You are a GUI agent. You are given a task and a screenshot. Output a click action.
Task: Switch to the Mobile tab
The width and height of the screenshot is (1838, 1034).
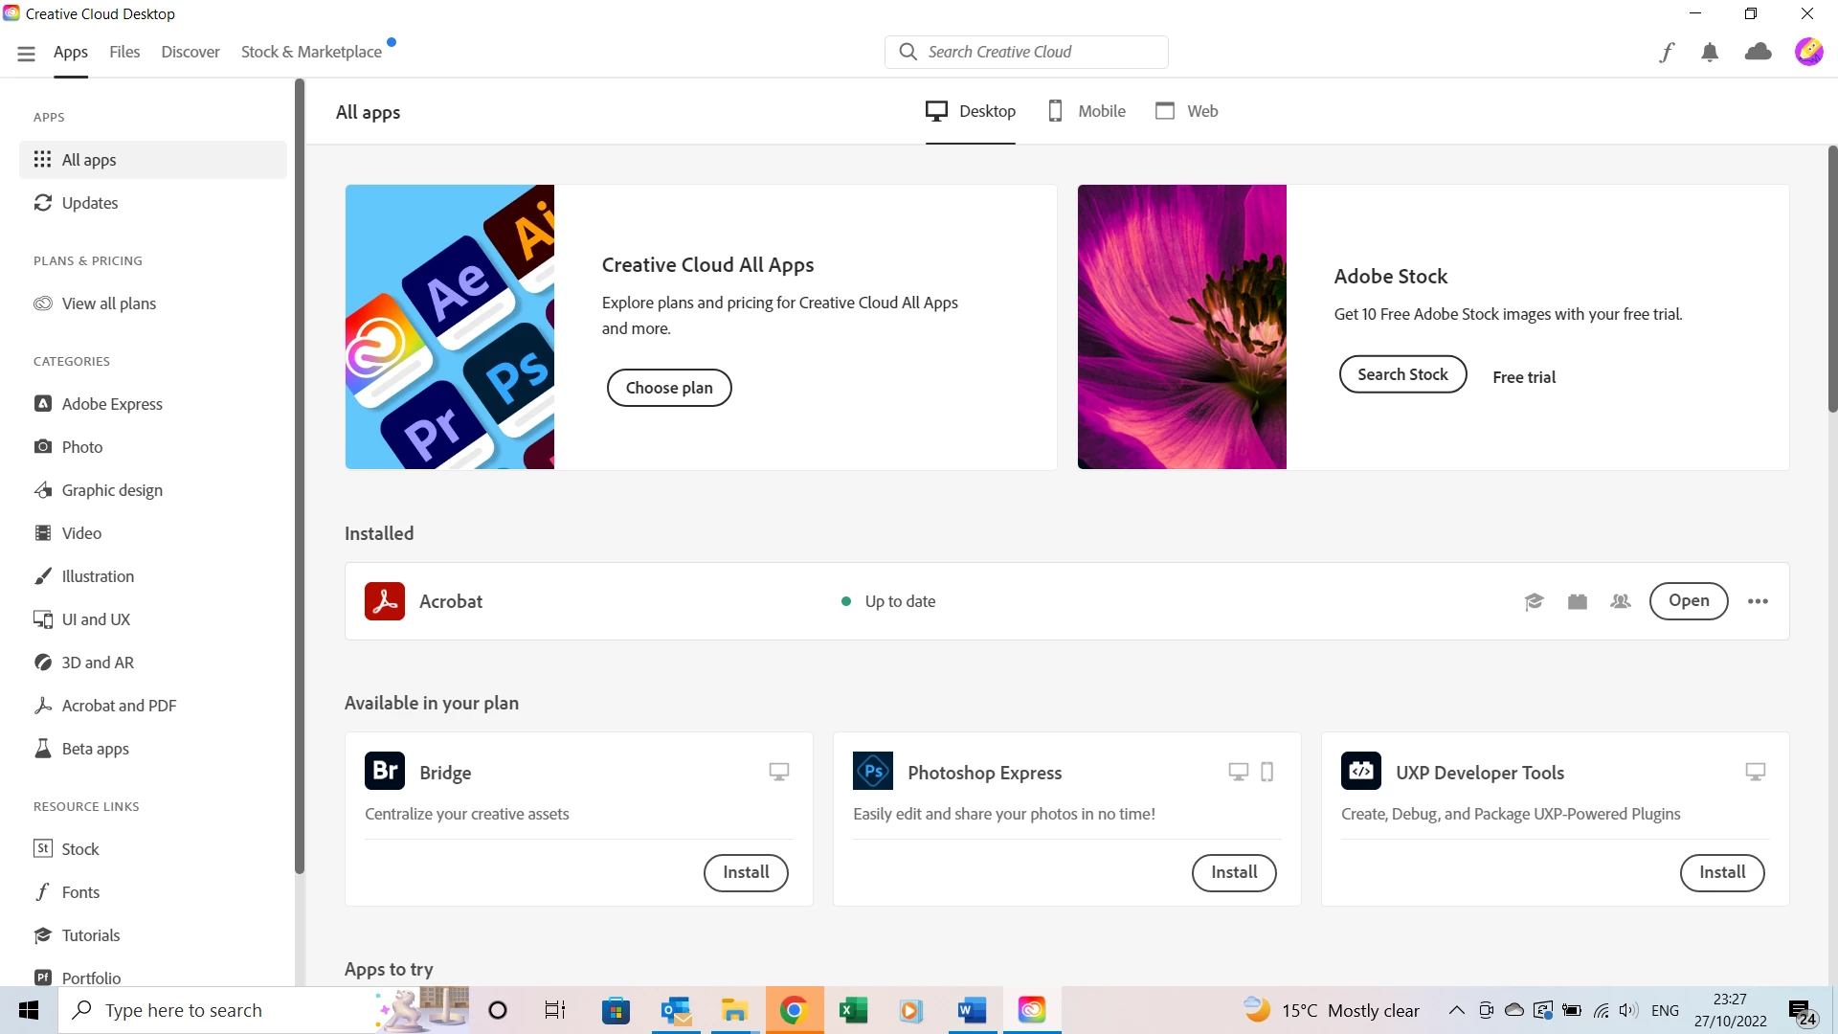pos(1087,111)
